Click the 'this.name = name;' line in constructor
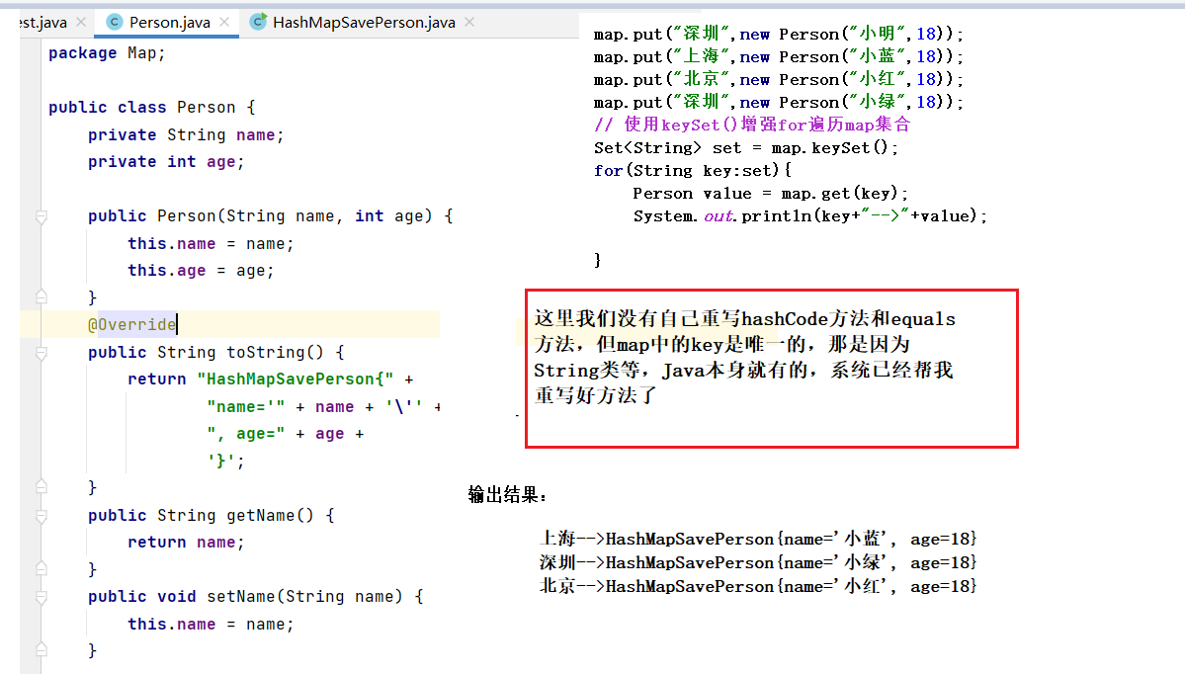Screen dimensions: 1185x674 point(211,243)
